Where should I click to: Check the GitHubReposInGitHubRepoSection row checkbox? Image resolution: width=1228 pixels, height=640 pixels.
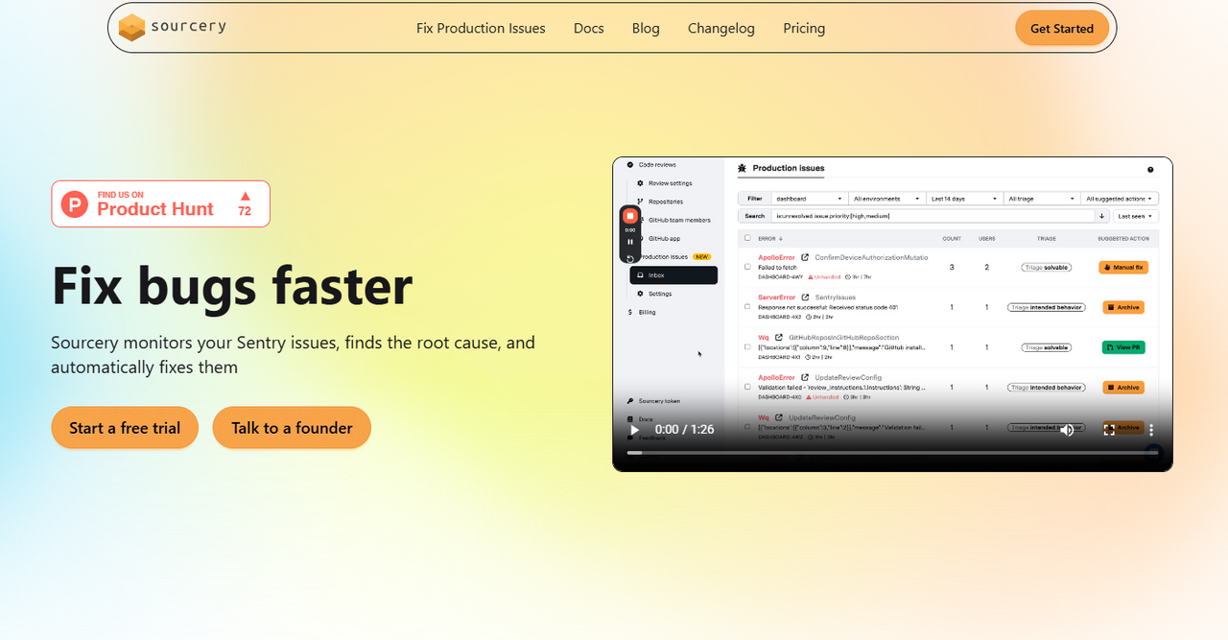[x=747, y=347]
